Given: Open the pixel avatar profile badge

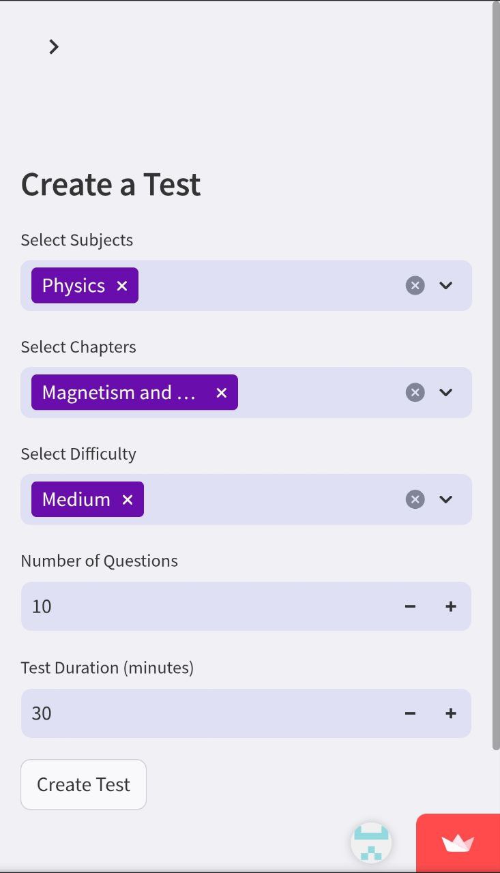Looking at the screenshot, I should (x=371, y=843).
